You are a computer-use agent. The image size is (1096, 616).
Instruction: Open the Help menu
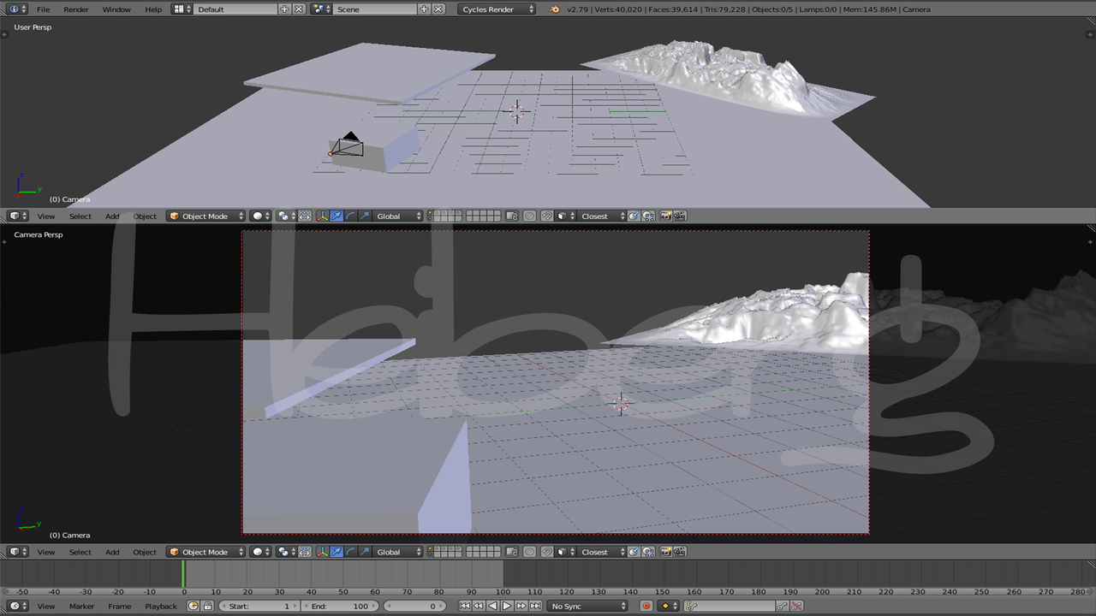(153, 9)
